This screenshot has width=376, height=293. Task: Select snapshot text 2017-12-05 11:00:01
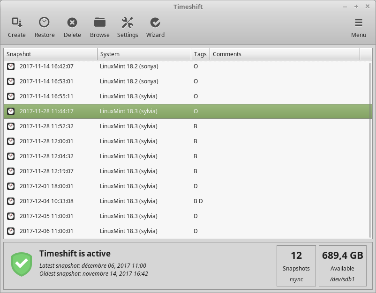(46, 216)
